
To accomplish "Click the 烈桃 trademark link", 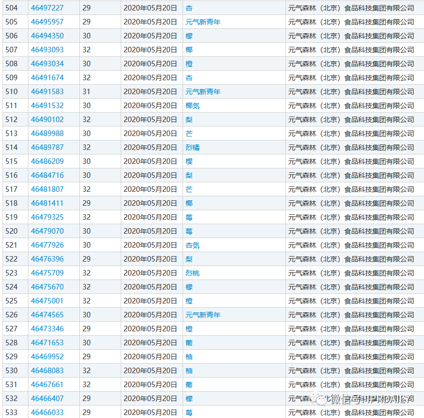I will [193, 273].
